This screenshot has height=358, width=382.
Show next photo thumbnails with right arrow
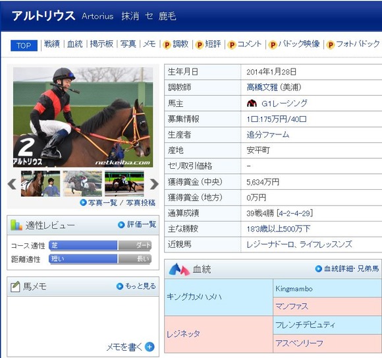[154, 184]
